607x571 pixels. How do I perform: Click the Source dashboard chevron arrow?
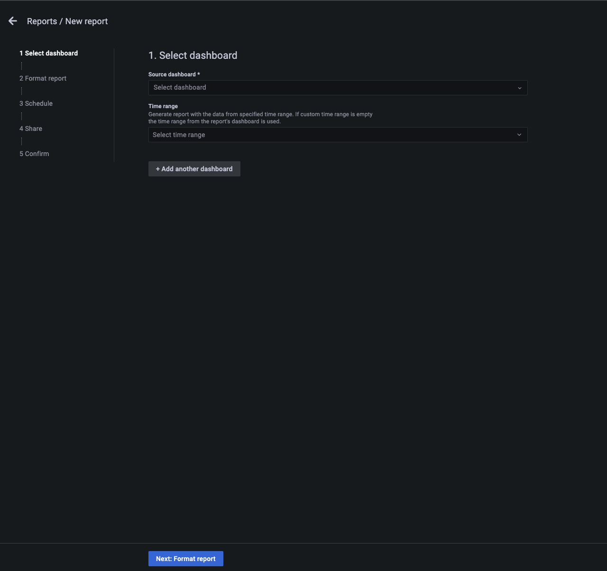519,88
